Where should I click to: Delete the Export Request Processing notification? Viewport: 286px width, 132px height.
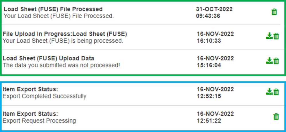[276, 117]
